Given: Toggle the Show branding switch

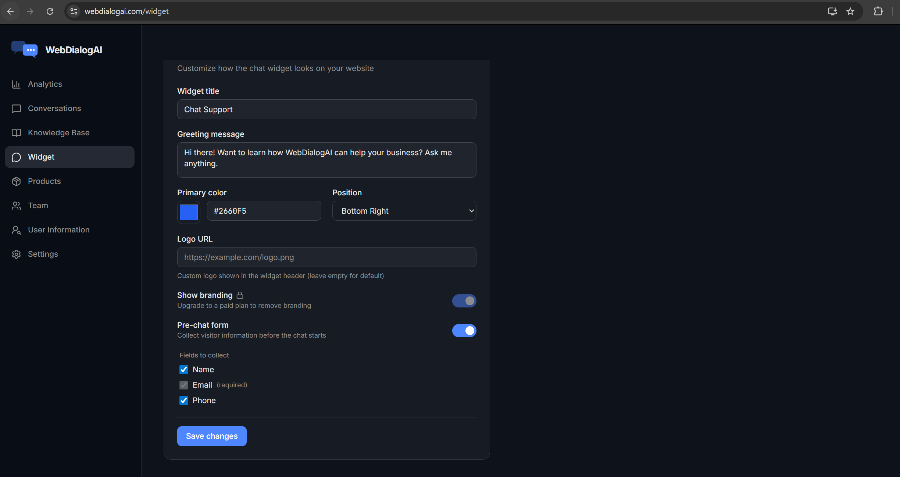Looking at the screenshot, I should (464, 301).
